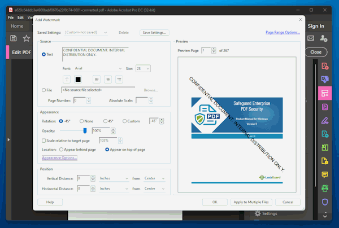
Task: Open the Edit menu
Action: pyautogui.click(x=20, y=17)
